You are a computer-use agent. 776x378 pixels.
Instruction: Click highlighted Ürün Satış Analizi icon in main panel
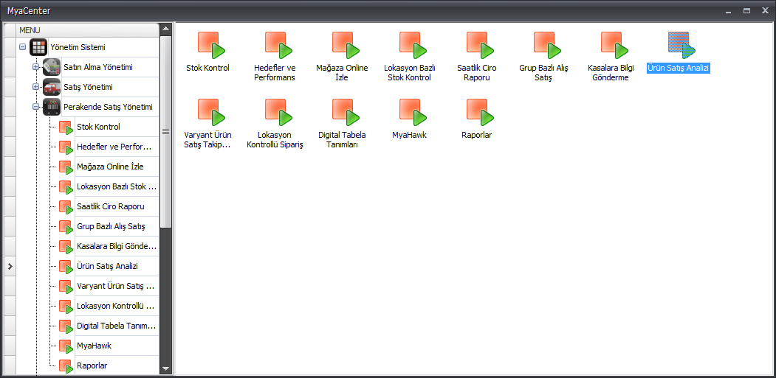[x=682, y=45]
